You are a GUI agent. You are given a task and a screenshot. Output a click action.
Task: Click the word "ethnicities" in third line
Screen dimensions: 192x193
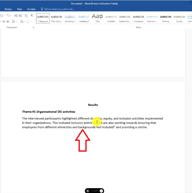pos(64,127)
